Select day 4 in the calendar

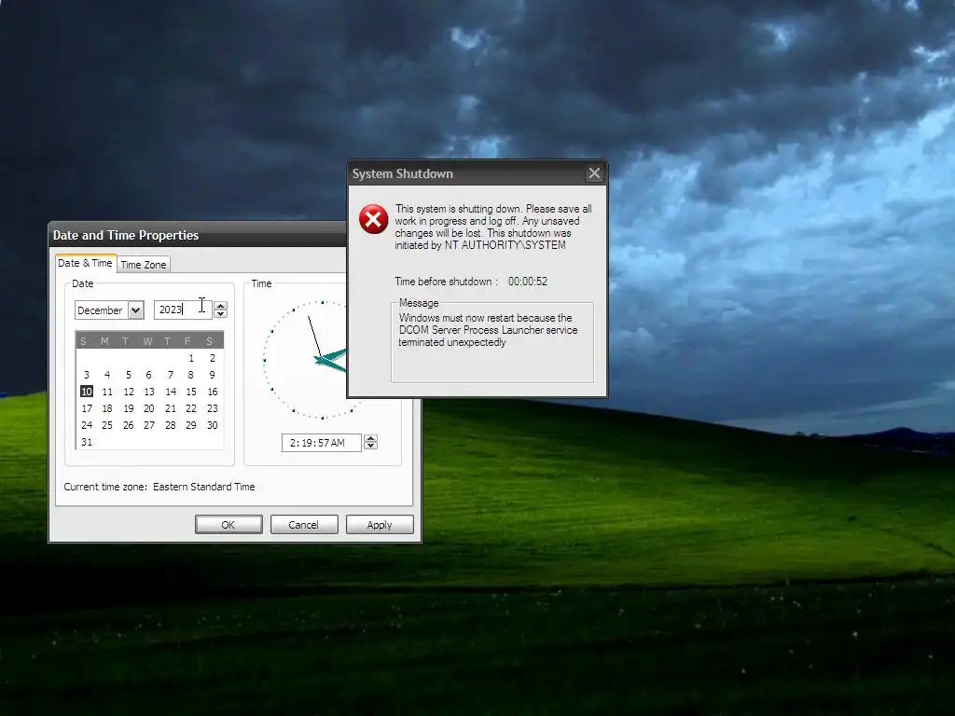coord(107,375)
